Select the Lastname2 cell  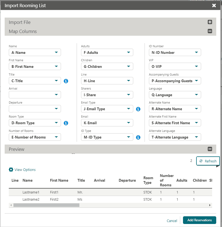(31, 199)
